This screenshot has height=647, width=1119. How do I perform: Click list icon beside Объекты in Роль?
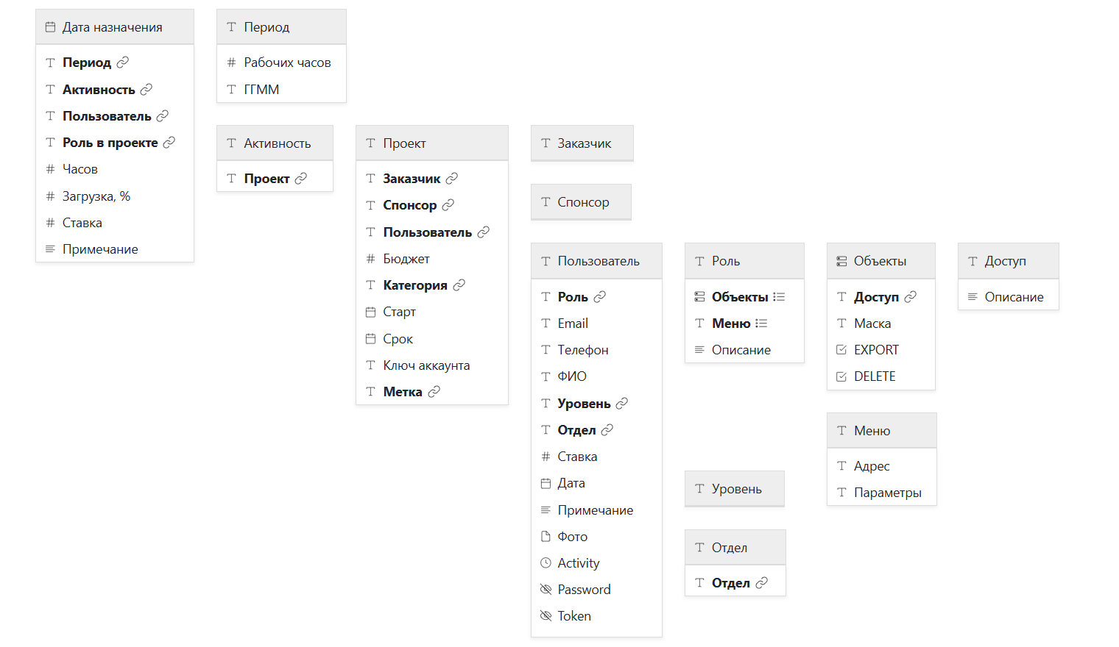779,297
